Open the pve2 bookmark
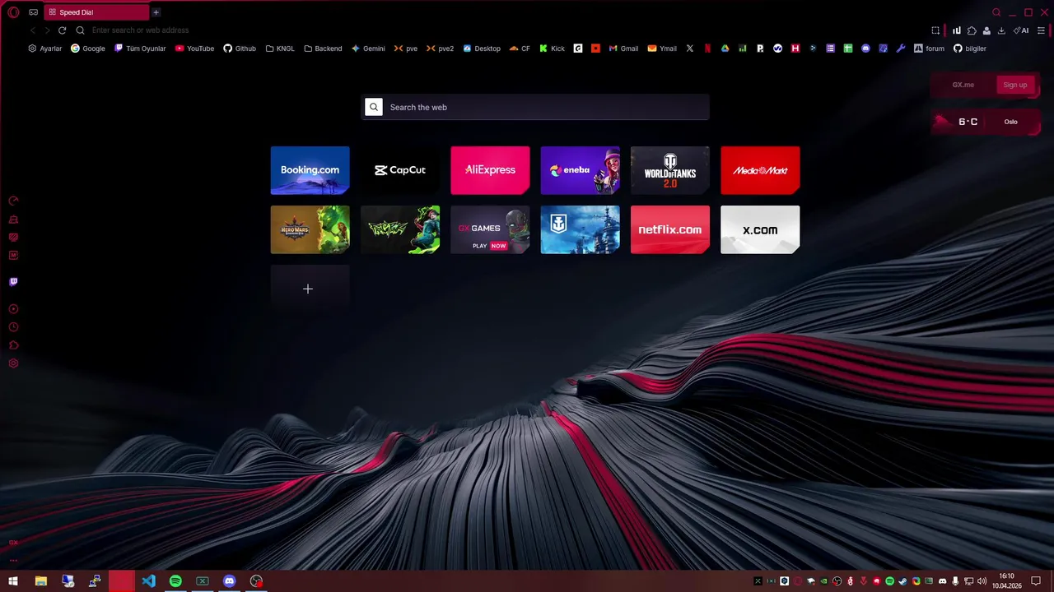The image size is (1054, 592). click(440, 49)
